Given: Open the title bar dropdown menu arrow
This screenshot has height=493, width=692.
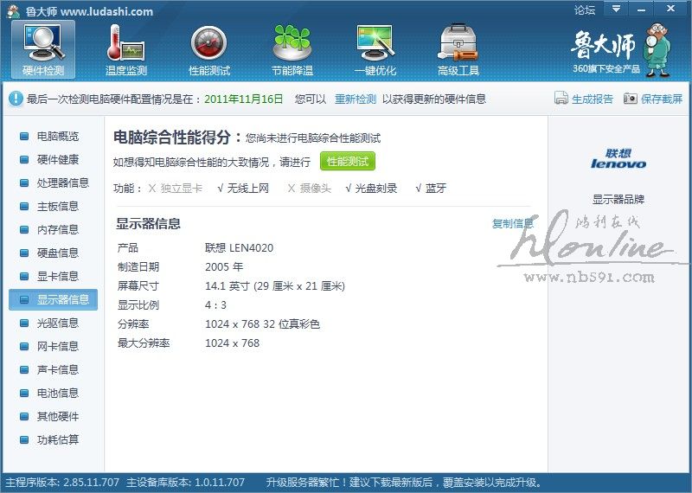Looking at the screenshot, I should [617, 9].
